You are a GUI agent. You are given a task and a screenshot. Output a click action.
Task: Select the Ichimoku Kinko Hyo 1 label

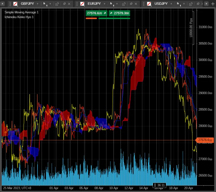point(19,17)
